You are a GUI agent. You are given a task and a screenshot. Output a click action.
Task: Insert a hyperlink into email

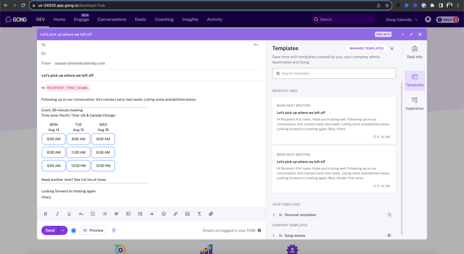pos(176,214)
